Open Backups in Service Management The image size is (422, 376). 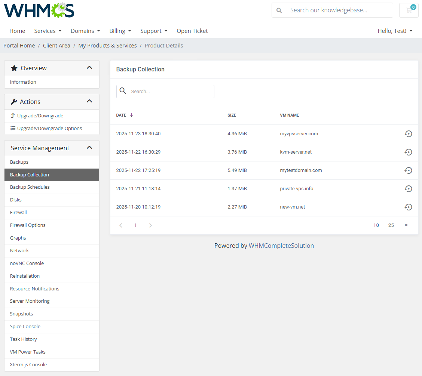point(52,162)
